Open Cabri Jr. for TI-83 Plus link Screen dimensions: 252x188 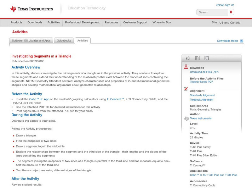click(214, 175)
